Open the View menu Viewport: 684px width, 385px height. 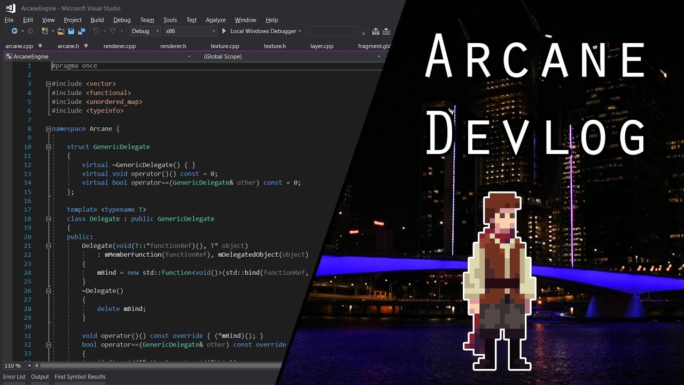tap(48, 20)
